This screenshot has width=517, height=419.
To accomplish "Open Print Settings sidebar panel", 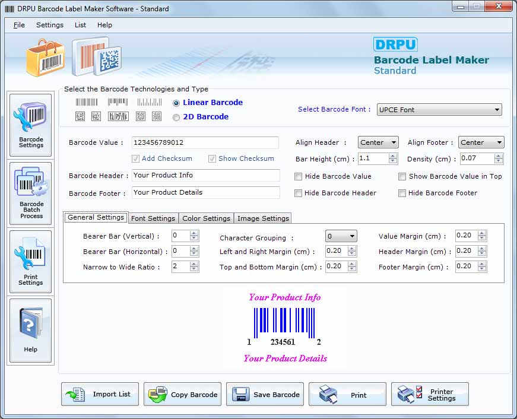I will (31, 261).
